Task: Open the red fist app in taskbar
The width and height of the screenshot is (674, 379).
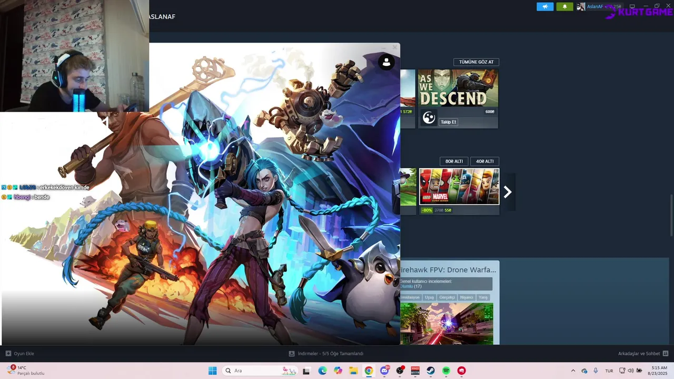Action: click(462, 371)
